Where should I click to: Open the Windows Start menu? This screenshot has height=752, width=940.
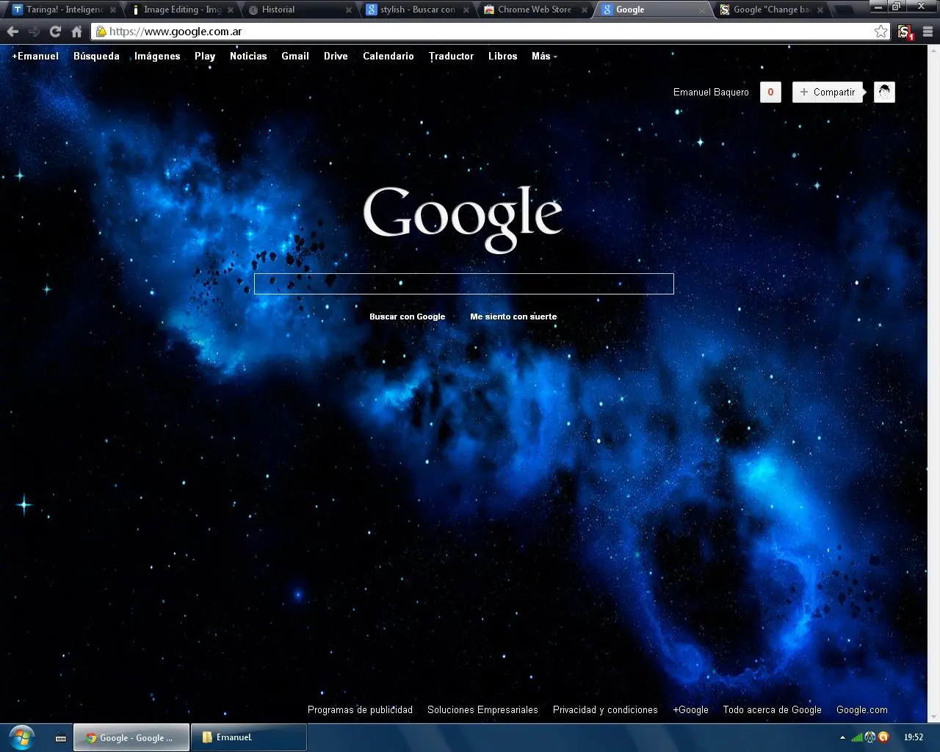[22, 737]
